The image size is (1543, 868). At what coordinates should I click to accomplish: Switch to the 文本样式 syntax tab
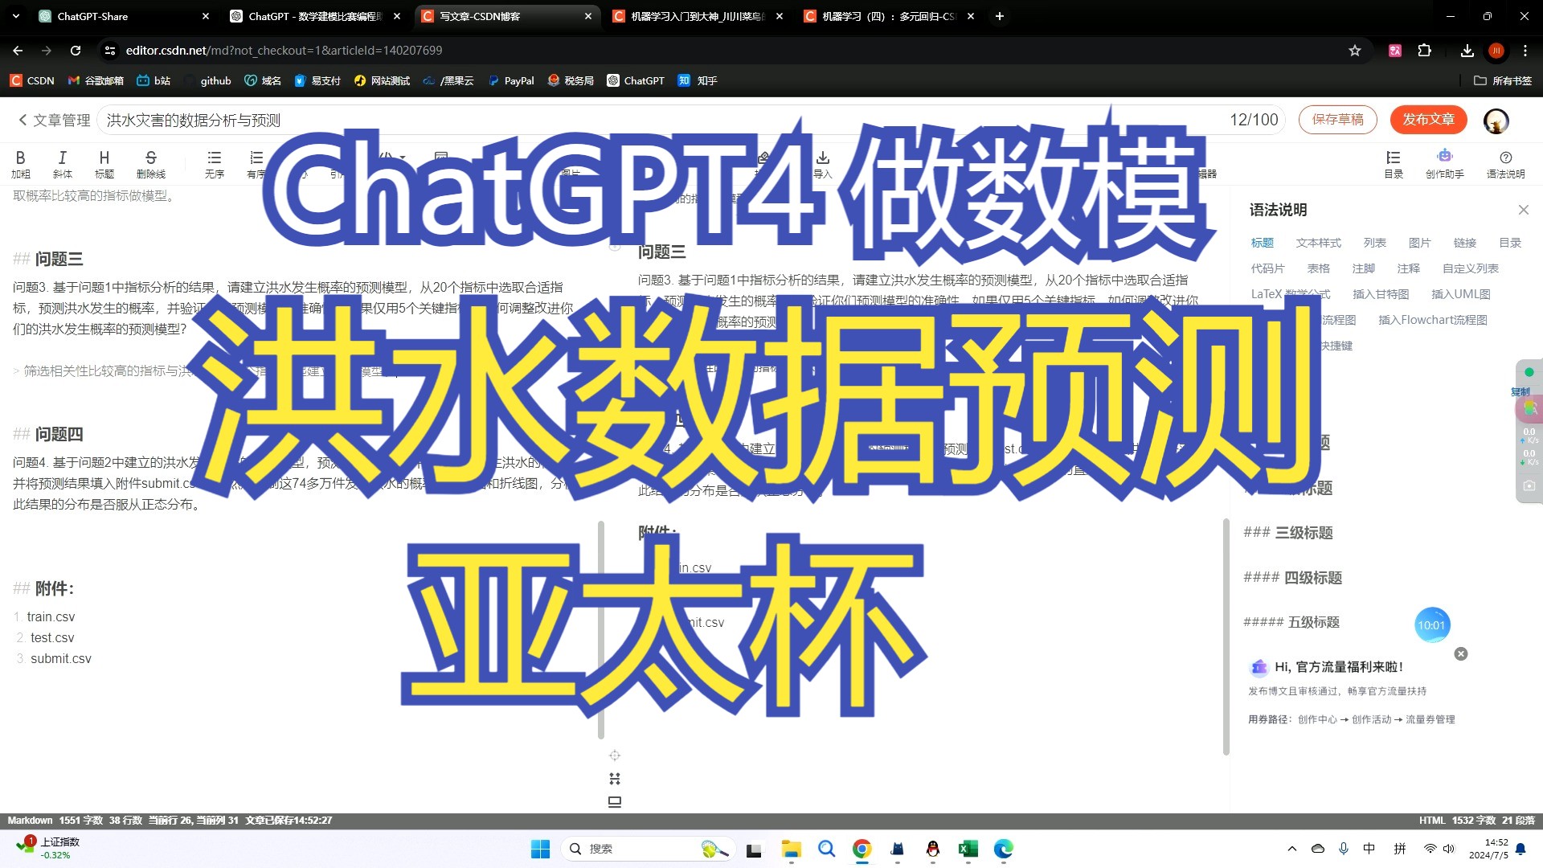coord(1318,243)
